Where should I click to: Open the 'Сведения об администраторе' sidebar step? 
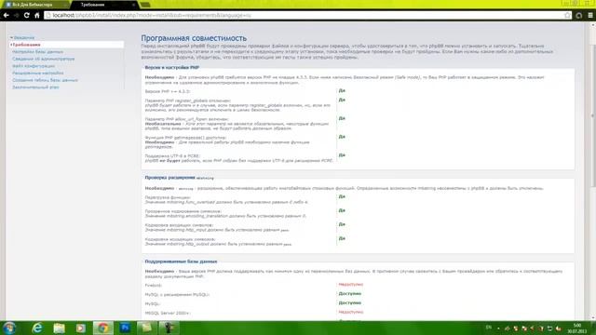[44, 59]
